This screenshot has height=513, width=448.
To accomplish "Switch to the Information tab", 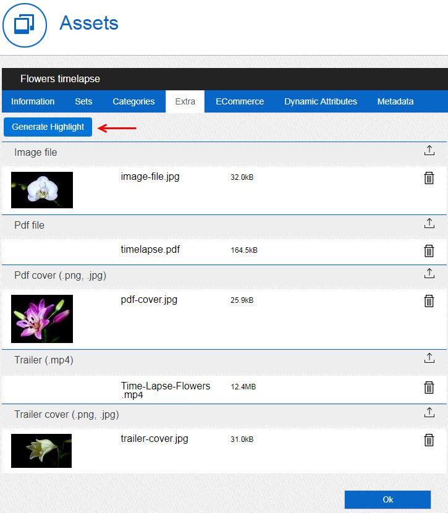I will 33,101.
